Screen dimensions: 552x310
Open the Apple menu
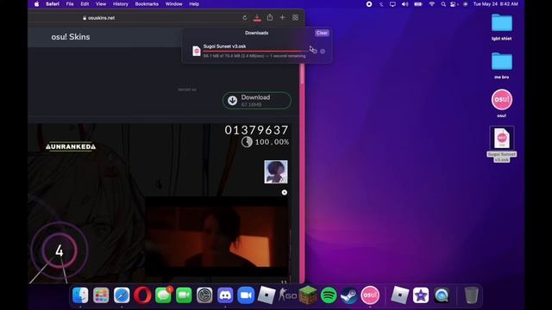point(36,4)
